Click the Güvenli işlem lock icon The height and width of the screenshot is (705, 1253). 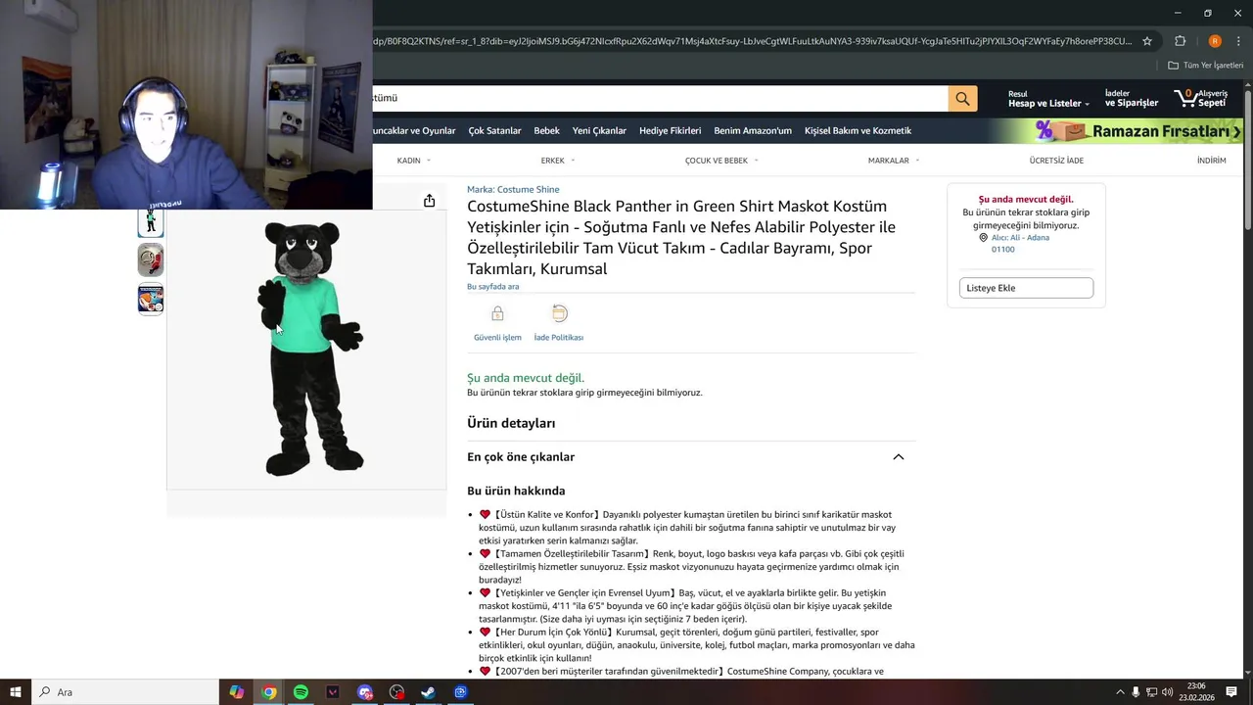pyautogui.click(x=497, y=314)
